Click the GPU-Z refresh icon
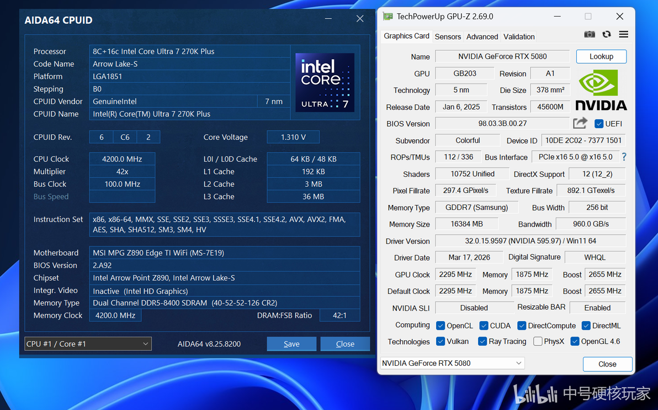The height and width of the screenshot is (410, 658). click(606, 34)
